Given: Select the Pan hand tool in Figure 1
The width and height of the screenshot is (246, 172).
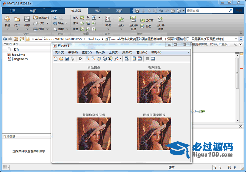Looking at the screenshot, I should click(x=99, y=58).
